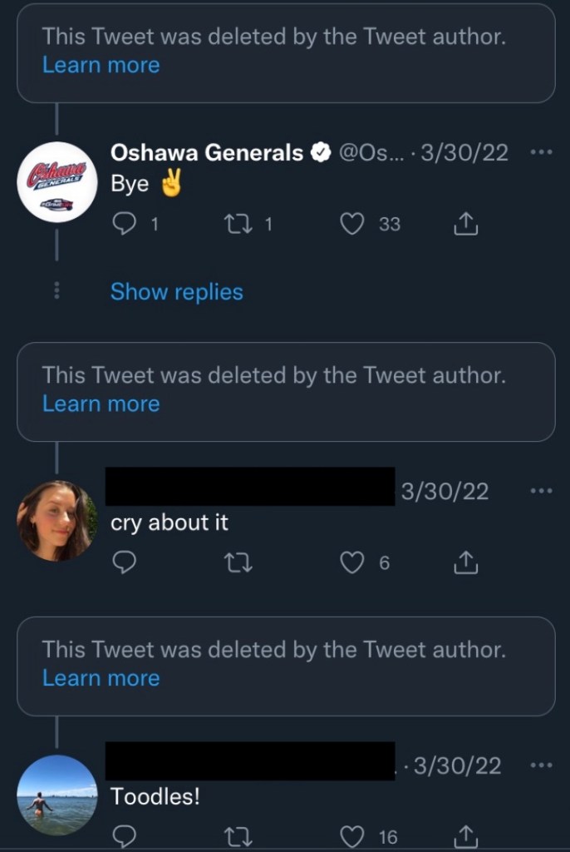This screenshot has width=570, height=852.
Task: Open the Oshawa Generals account name
Action: (x=207, y=152)
